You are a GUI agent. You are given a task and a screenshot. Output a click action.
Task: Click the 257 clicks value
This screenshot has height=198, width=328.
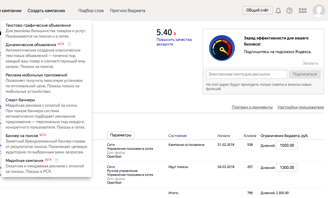click(x=250, y=167)
